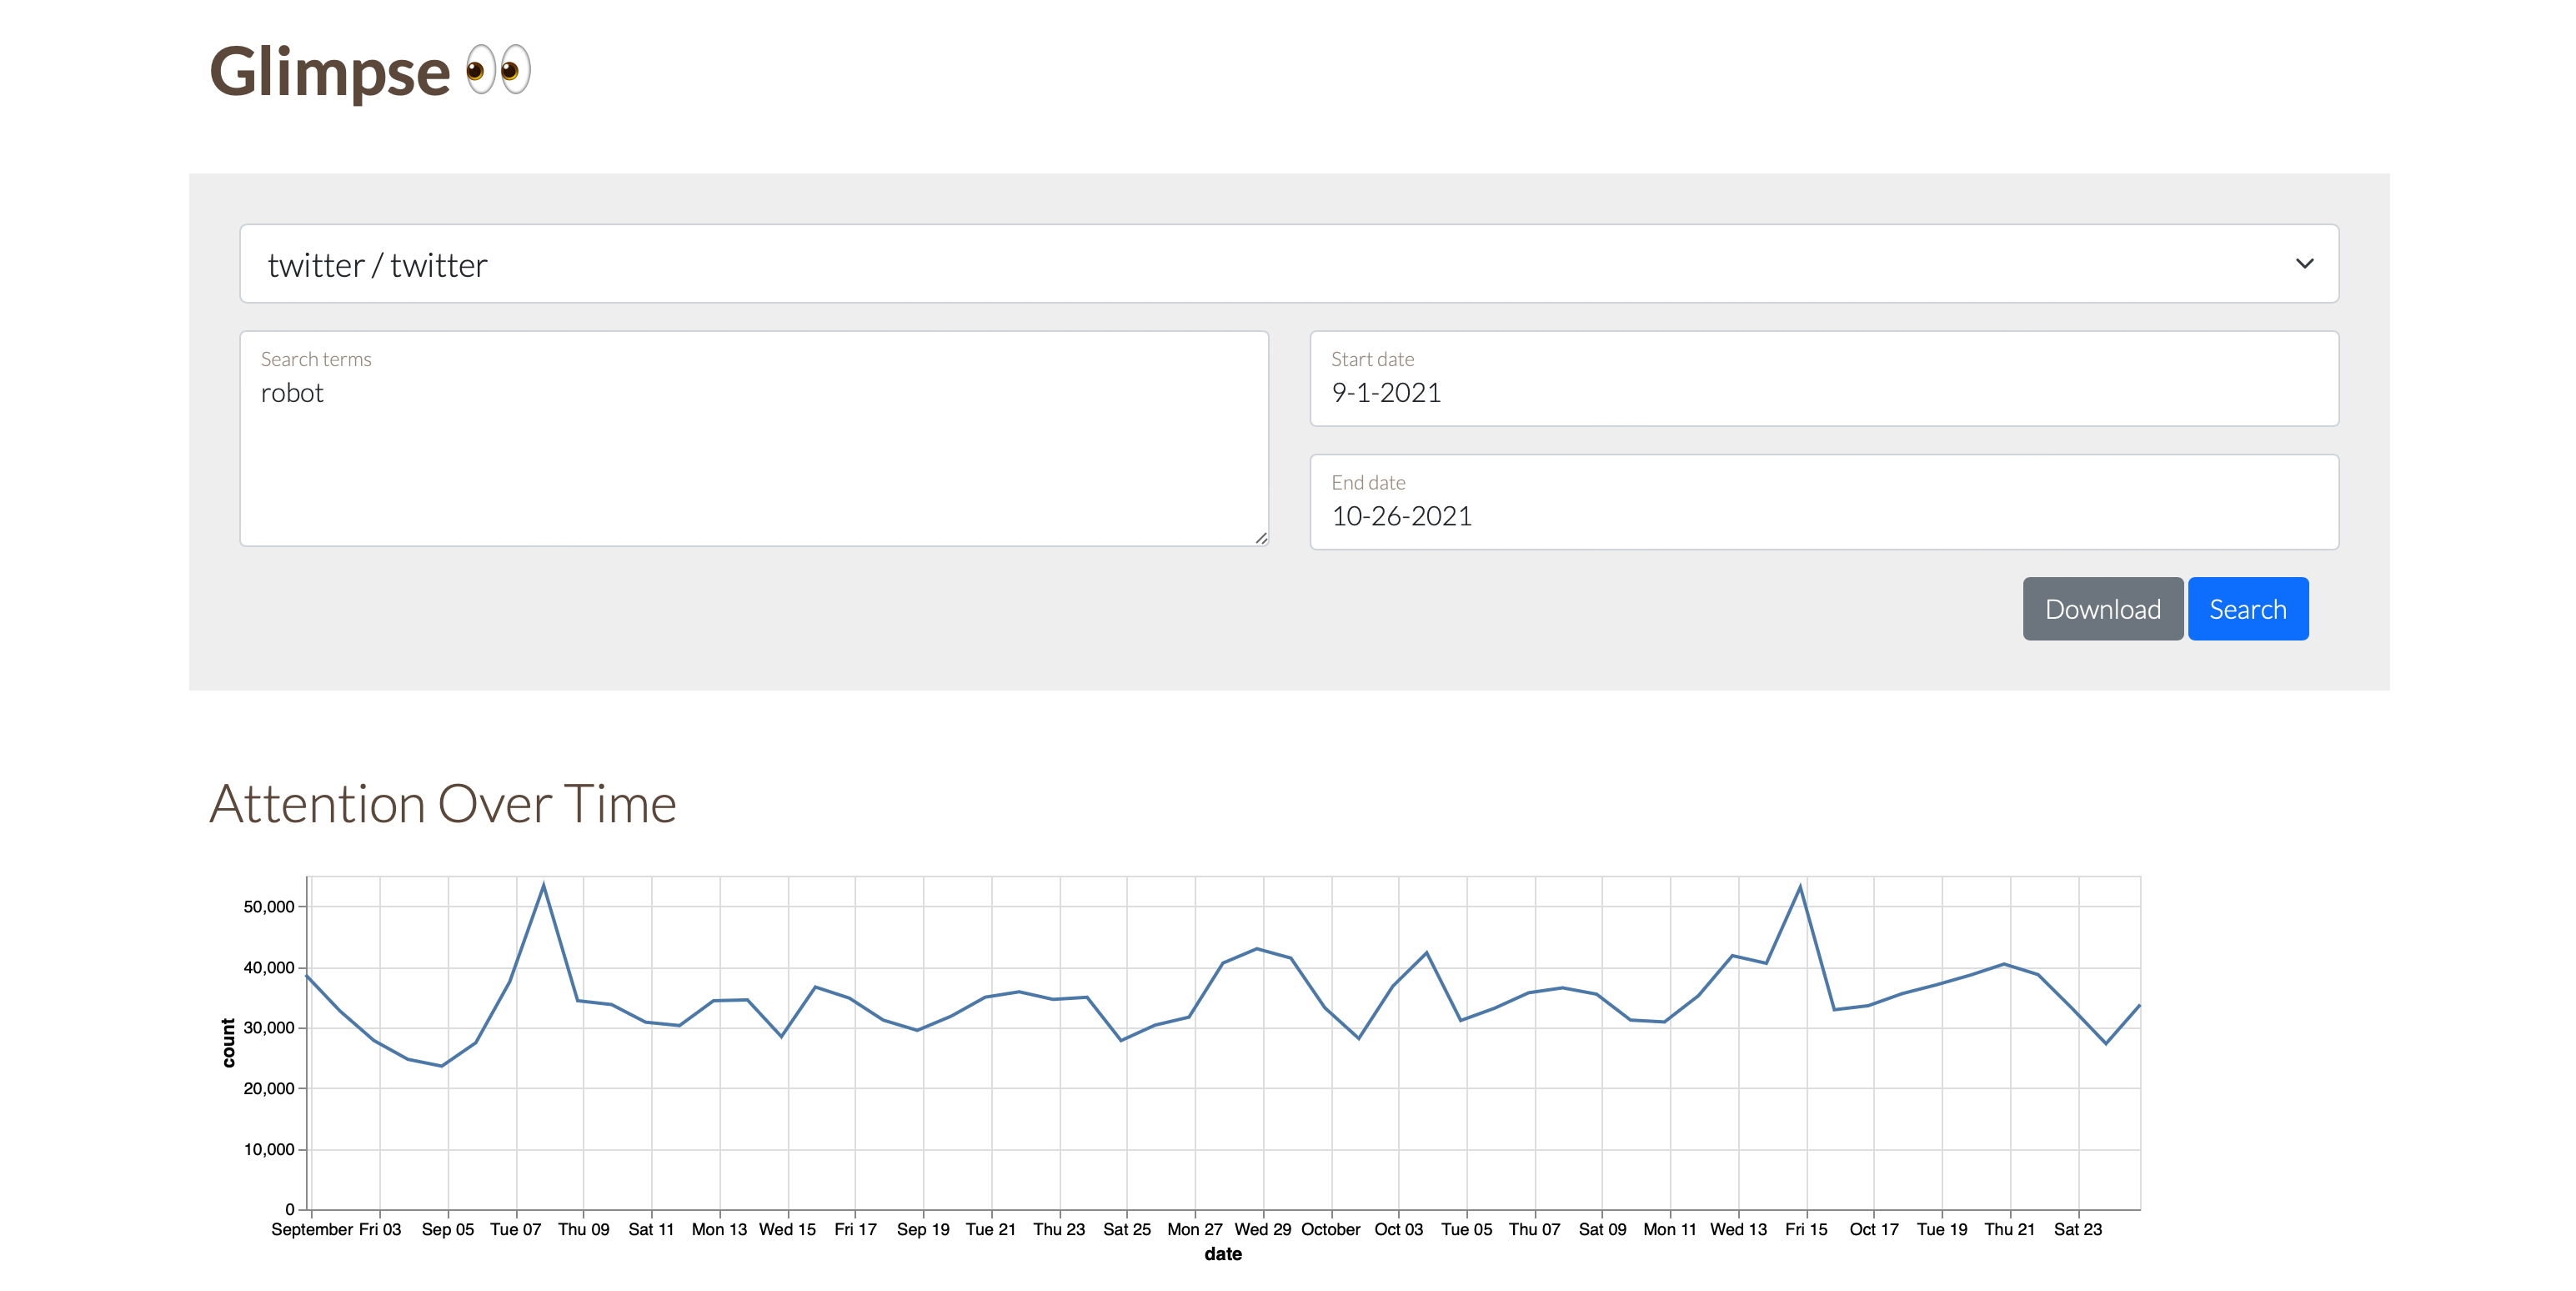Click the Thu 23 x-axis label
This screenshot has height=1291, width=2576.
tap(1059, 1229)
